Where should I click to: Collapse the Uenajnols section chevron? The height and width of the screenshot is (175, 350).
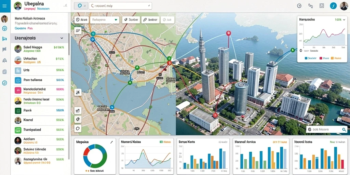(x=62, y=38)
